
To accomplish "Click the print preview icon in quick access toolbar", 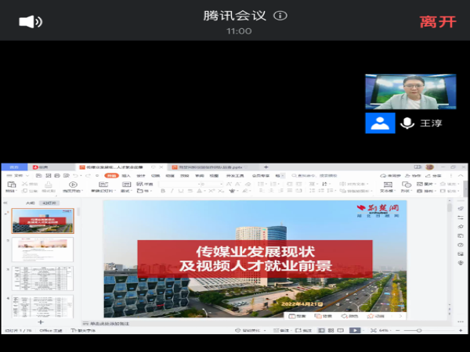I will (x=67, y=175).
